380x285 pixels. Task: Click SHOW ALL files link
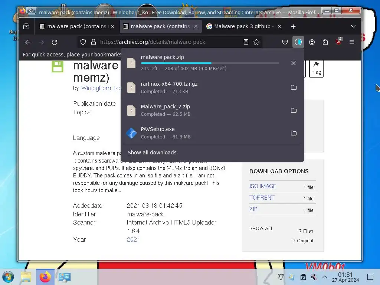[261, 229]
